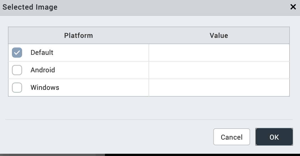This screenshot has height=156, width=300.
Task: Select the Value cell for Android
Action: pos(219,70)
